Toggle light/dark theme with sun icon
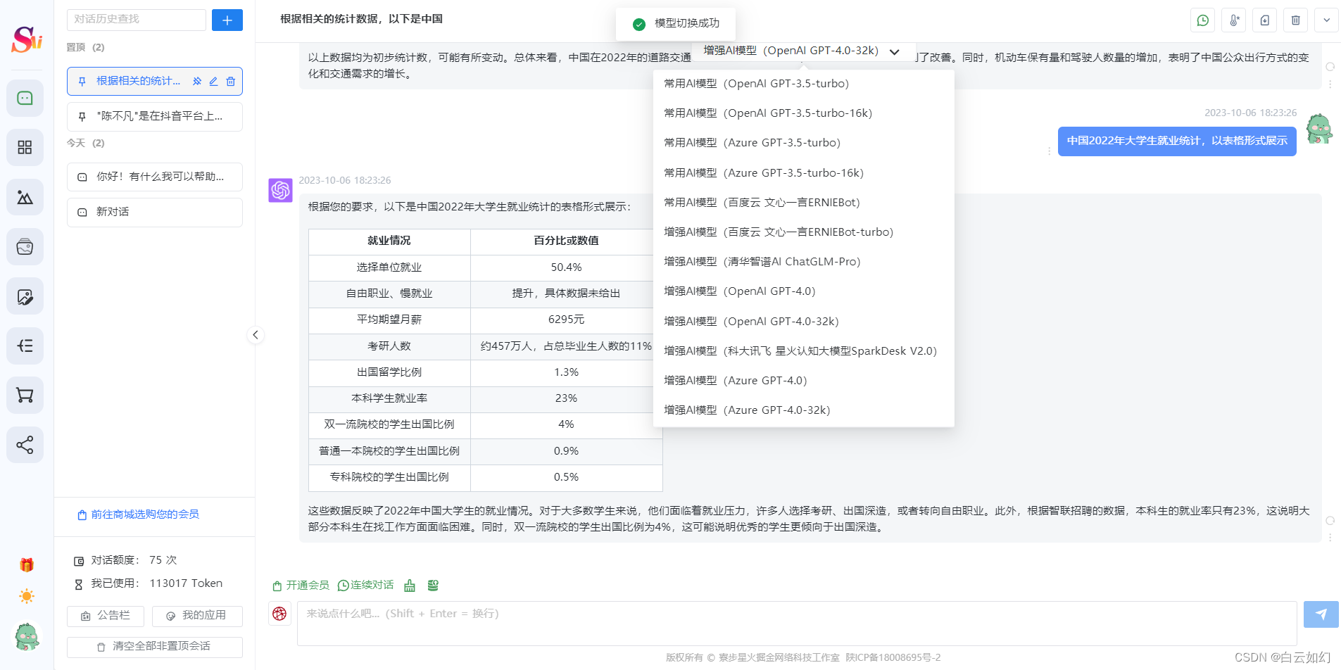 27,596
